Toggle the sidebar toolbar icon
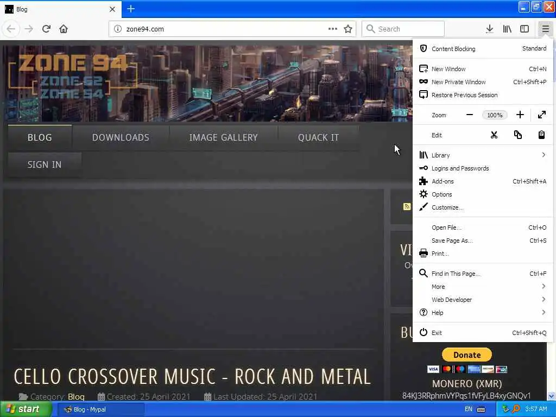 (525, 29)
